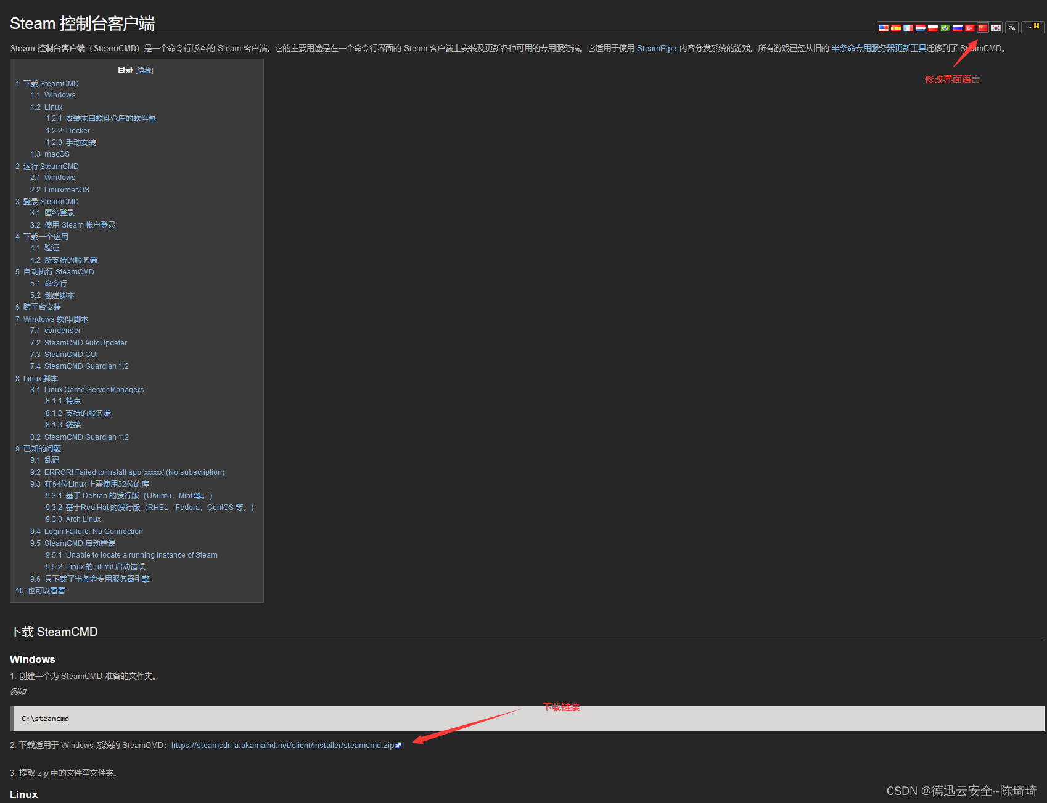Select the Turkish flag language icon
Screen dimensions: 1047x803
point(970,28)
